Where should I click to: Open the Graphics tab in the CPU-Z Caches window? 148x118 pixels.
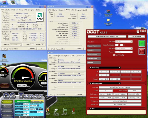[x=79, y=56]
